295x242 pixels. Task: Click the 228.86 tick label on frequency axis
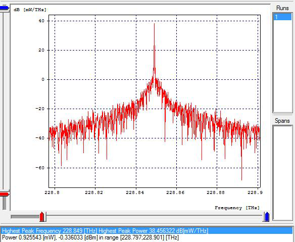(175, 192)
